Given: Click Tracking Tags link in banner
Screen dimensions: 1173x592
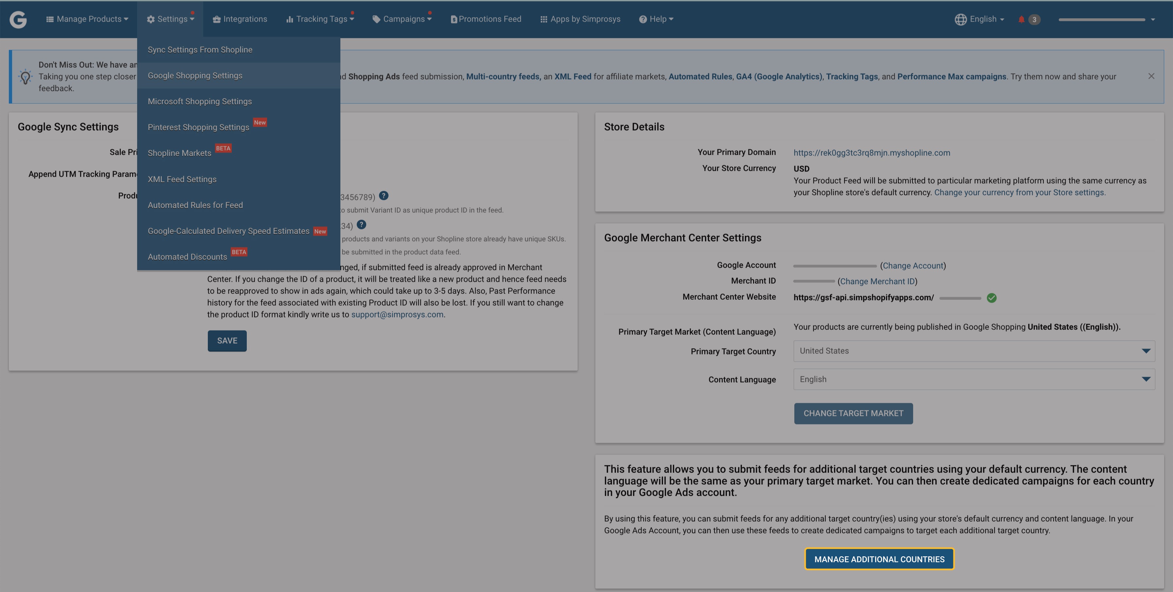Looking at the screenshot, I should click(x=852, y=77).
